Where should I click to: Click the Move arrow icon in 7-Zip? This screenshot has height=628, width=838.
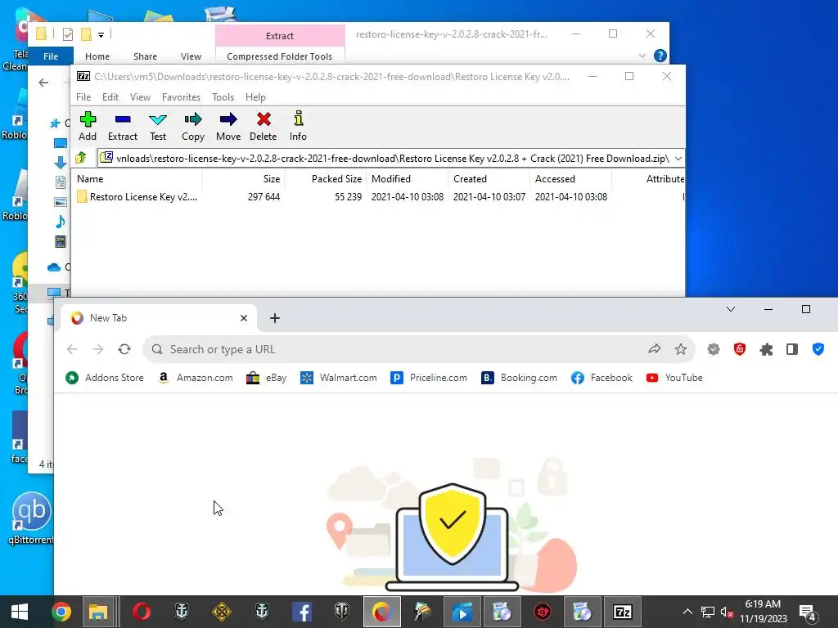tap(228, 127)
